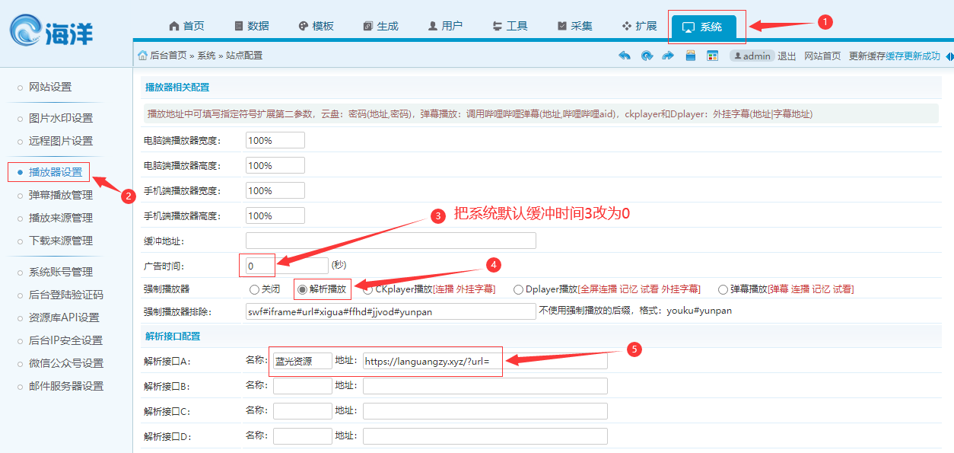This screenshot has width=954, height=453.
Task: Switch to the 采集 top menu tab
Action: click(x=574, y=26)
